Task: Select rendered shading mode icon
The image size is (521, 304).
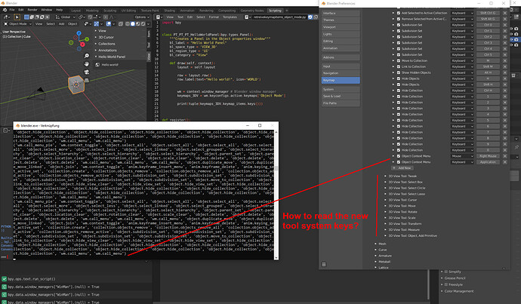Action: 143,24
